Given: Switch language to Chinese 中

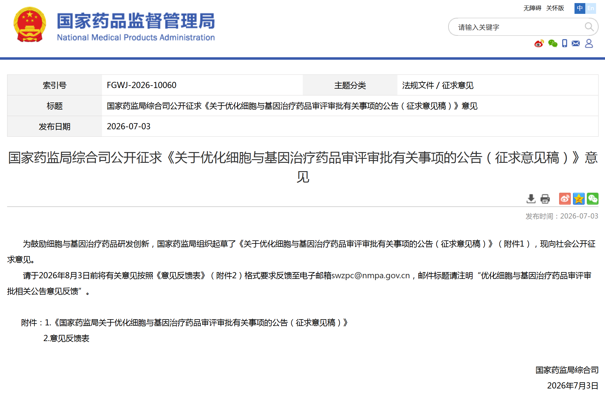Looking at the screenshot, I should tap(580, 8).
